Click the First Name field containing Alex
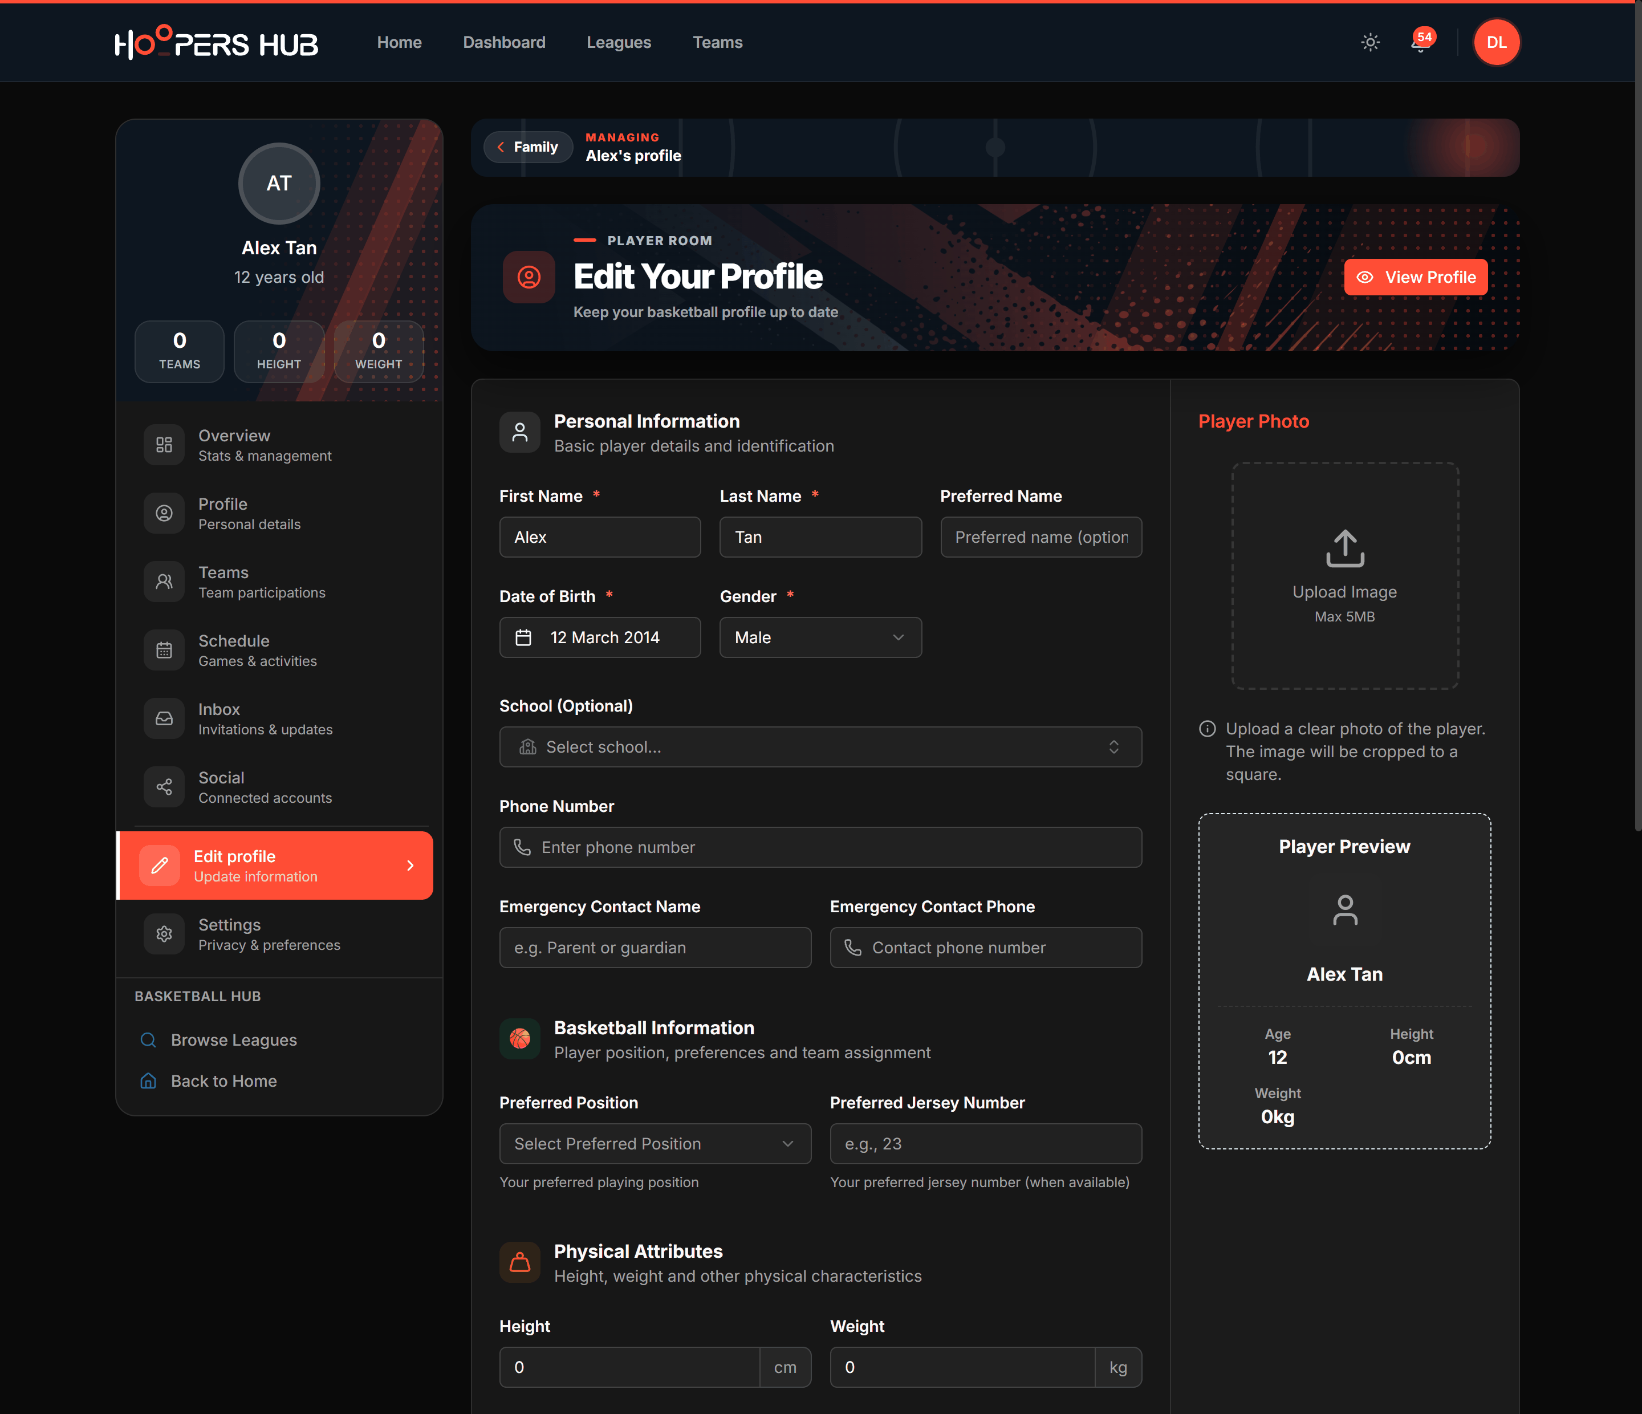Viewport: 1642px width, 1414px height. coord(600,538)
